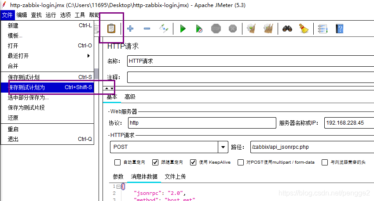This screenshot has width=374, height=201.
Task: Open the 工具 menu
Action: tap(80, 15)
